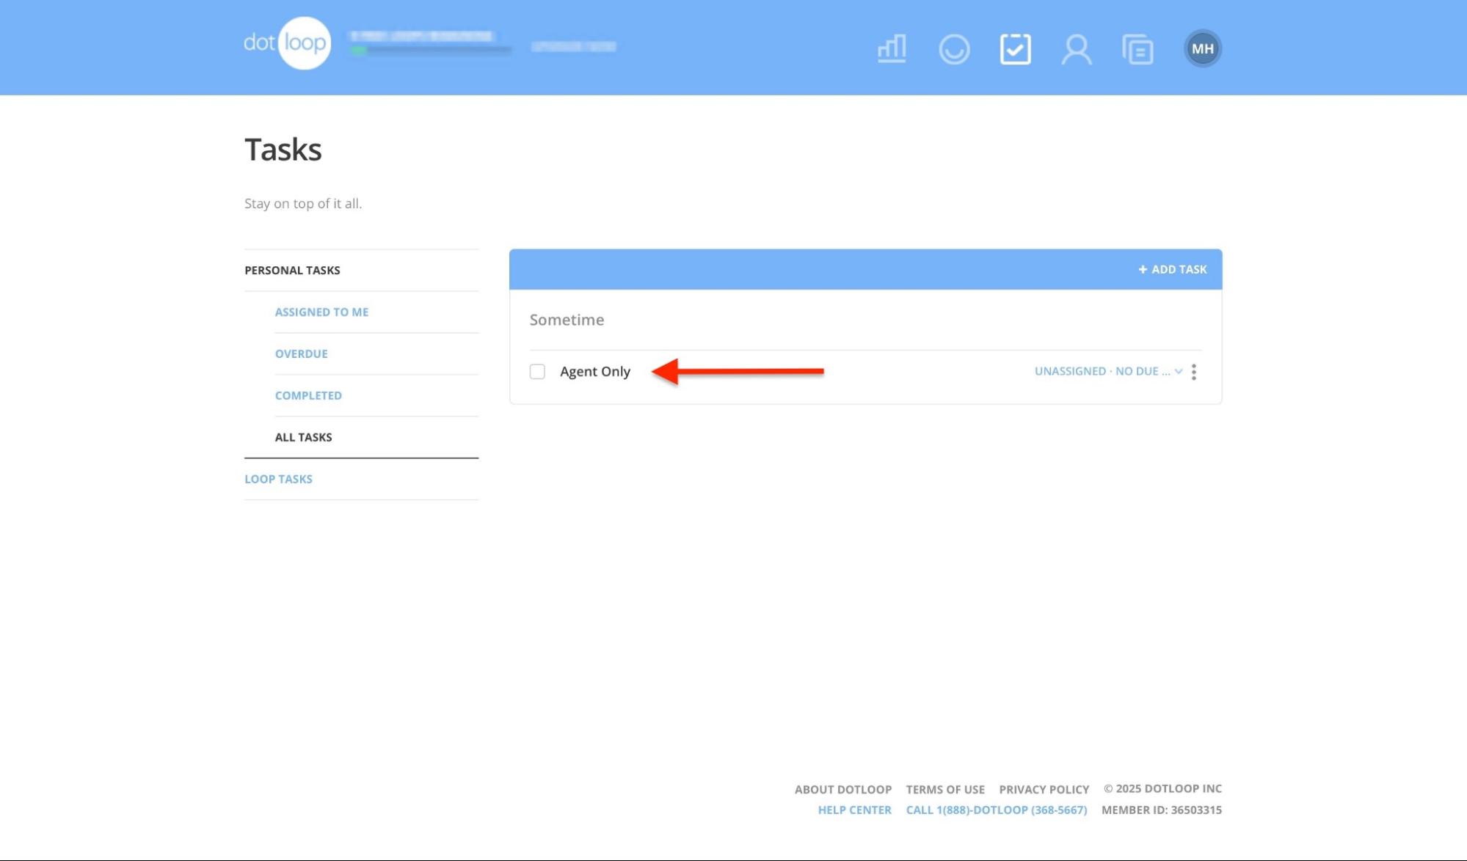Open the Help Center link
Image resolution: width=1467 pixels, height=861 pixels.
854,810
